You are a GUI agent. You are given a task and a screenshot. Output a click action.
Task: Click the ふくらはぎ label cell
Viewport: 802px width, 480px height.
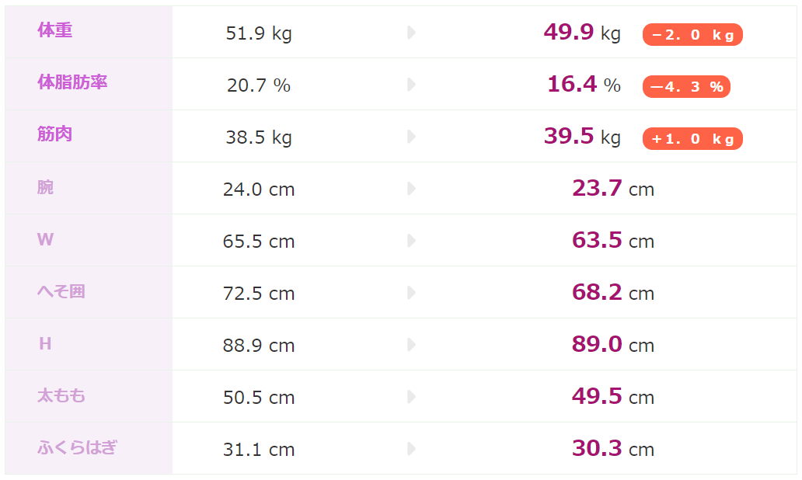tap(78, 448)
